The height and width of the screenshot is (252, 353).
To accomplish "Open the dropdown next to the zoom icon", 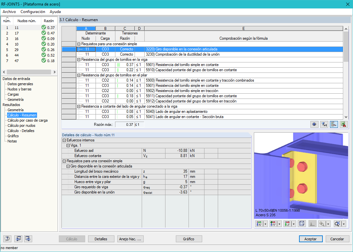I will pyautogui.click(x=328, y=224).
